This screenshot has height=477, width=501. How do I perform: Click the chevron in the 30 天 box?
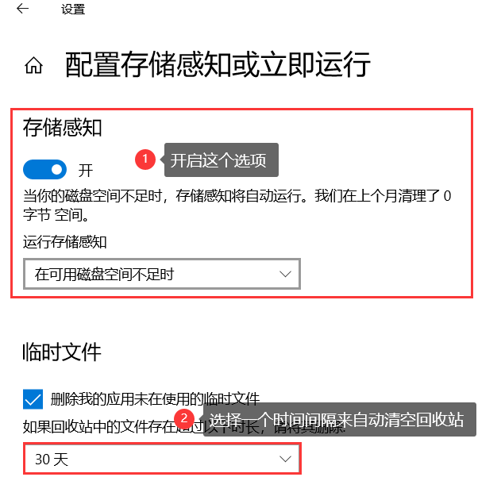(x=285, y=459)
